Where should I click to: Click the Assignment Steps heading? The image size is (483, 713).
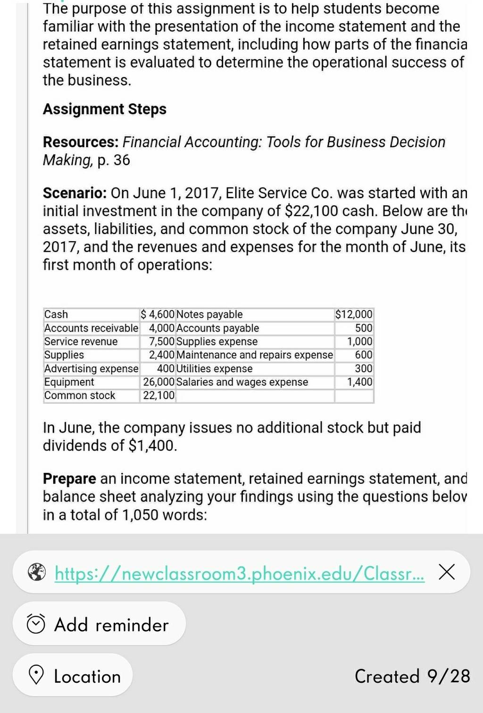coord(105,109)
